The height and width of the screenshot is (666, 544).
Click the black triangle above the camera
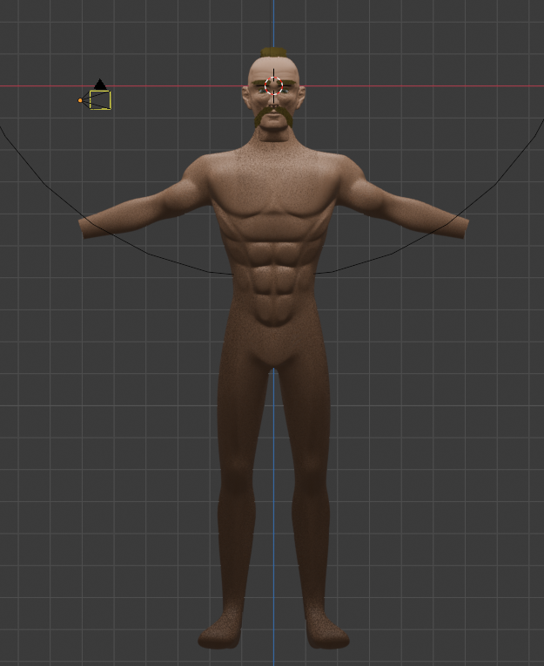tap(100, 84)
